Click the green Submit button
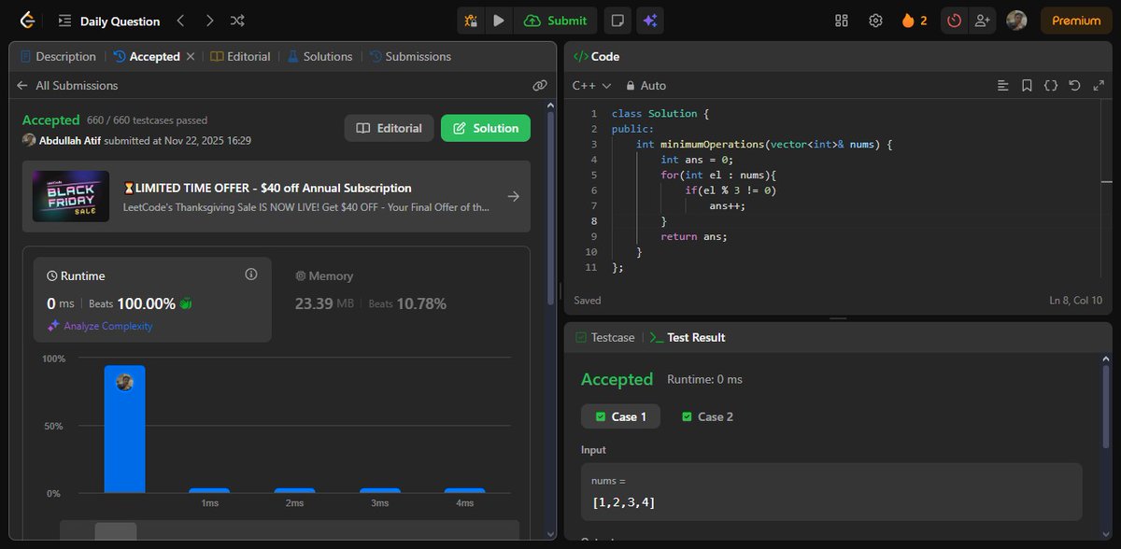This screenshot has width=1121, height=549. [x=556, y=21]
